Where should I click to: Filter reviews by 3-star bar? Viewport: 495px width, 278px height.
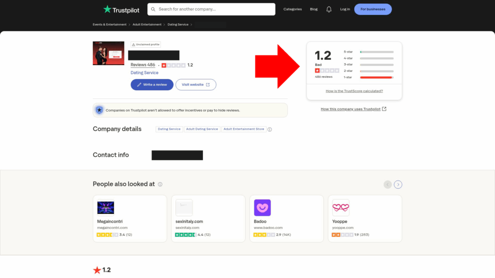[377, 64]
